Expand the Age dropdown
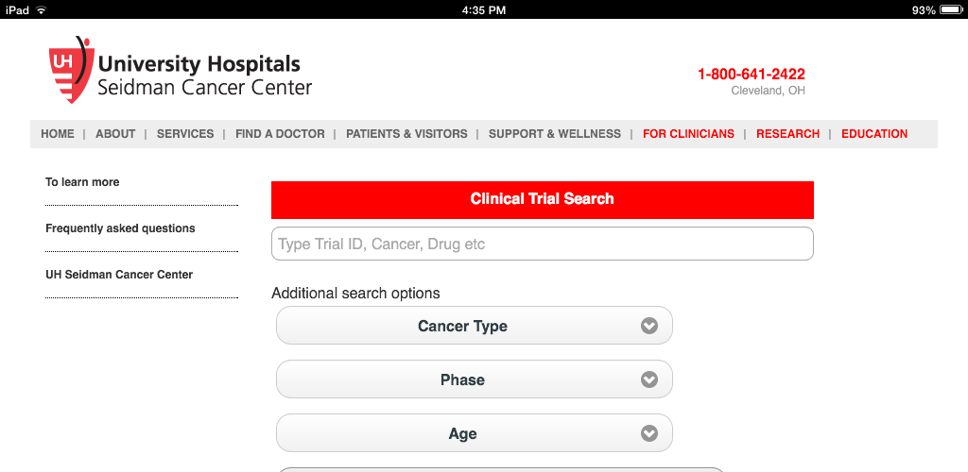Image resolution: width=968 pixels, height=472 pixels. (463, 433)
